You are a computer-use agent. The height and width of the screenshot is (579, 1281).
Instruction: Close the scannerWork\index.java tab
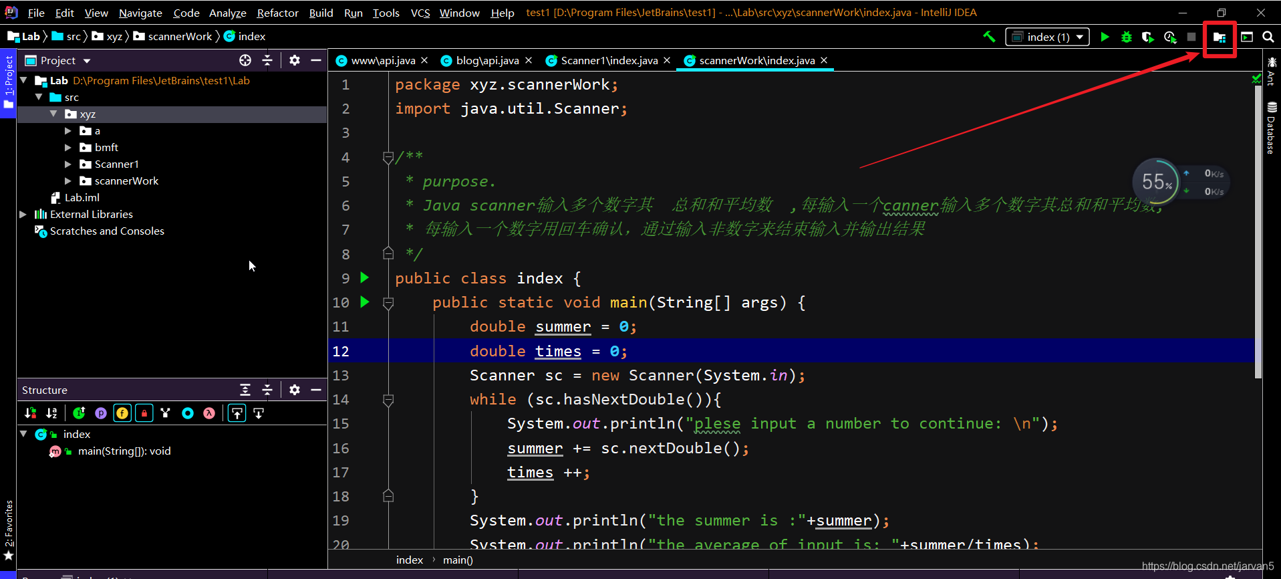coord(824,60)
